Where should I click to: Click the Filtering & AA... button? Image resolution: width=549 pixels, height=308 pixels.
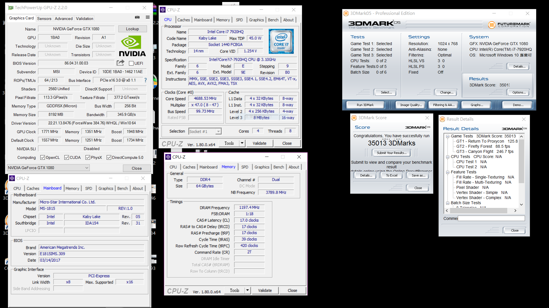pyautogui.click(x=443, y=105)
